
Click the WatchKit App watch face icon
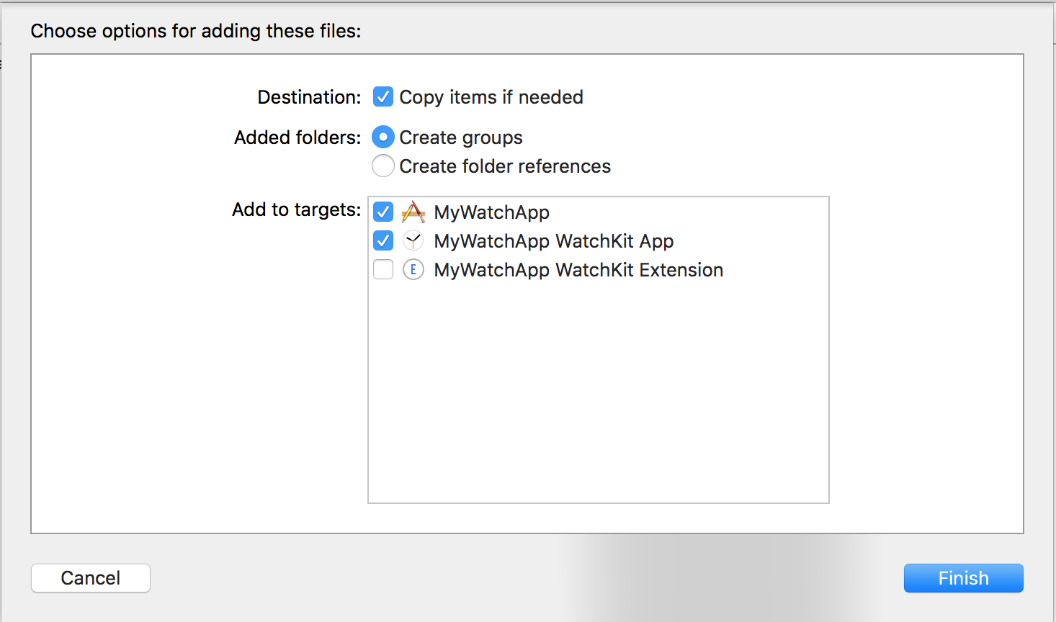click(413, 240)
